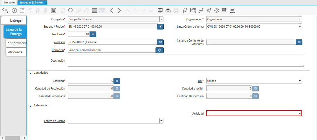Image resolution: width=317 pixels, height=140 pixels.
Task: Open the Ubicación locator target button
Action: (x=160, y=50)
